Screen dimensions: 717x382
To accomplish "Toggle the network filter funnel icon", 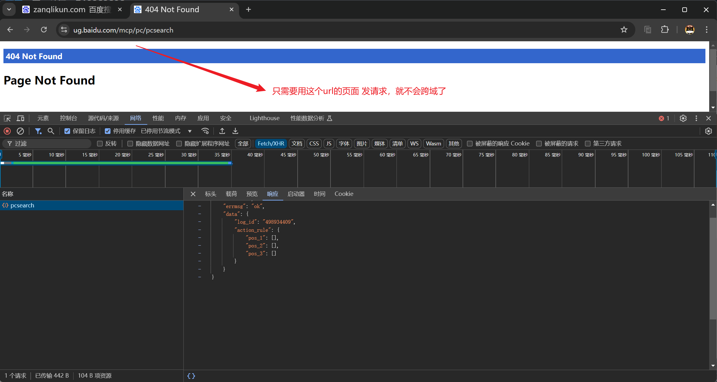I will (x=38, y=131).
